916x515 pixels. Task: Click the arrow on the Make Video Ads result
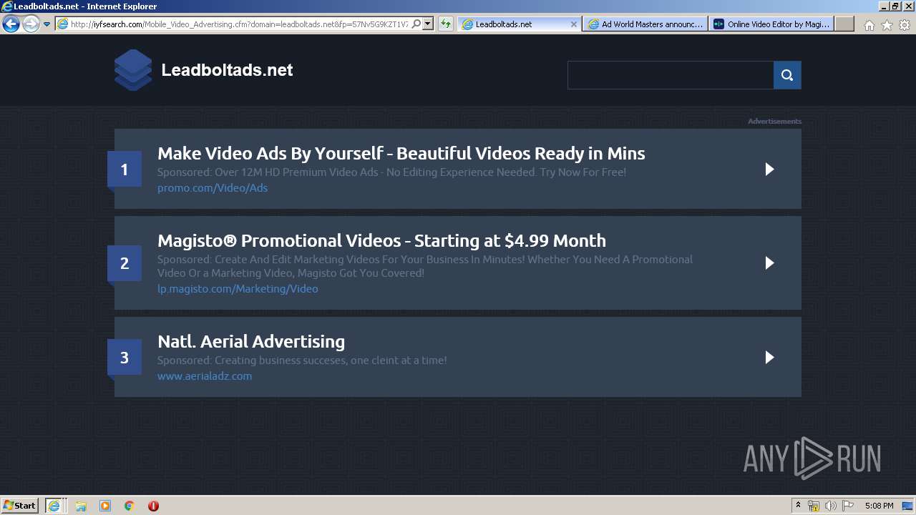coord(769,169)
